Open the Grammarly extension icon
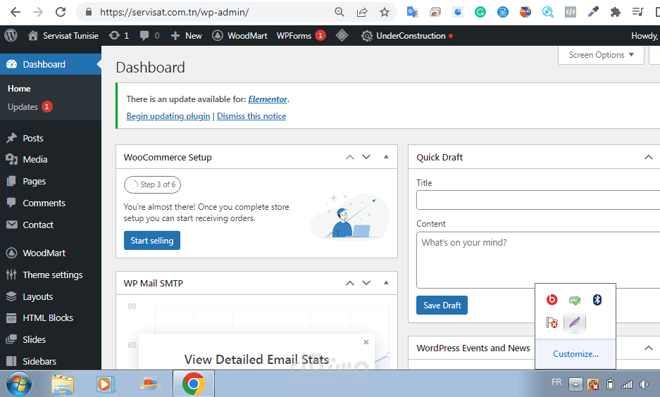660x397 pixels. click(480, 12)
